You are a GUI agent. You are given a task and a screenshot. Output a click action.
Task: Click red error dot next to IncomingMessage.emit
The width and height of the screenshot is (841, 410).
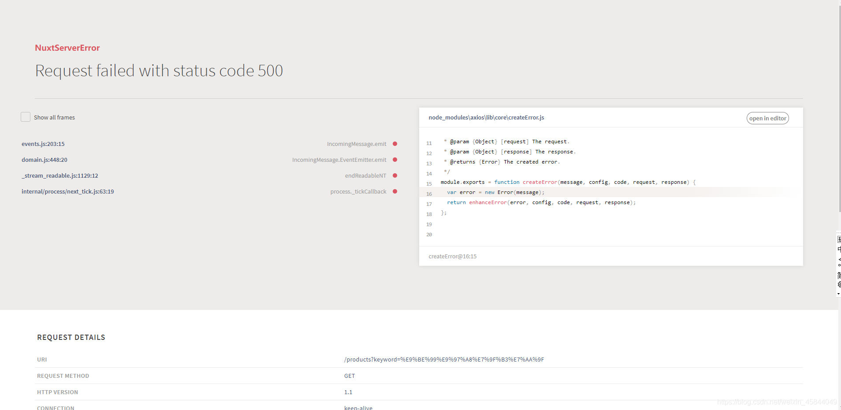[394, 144]
